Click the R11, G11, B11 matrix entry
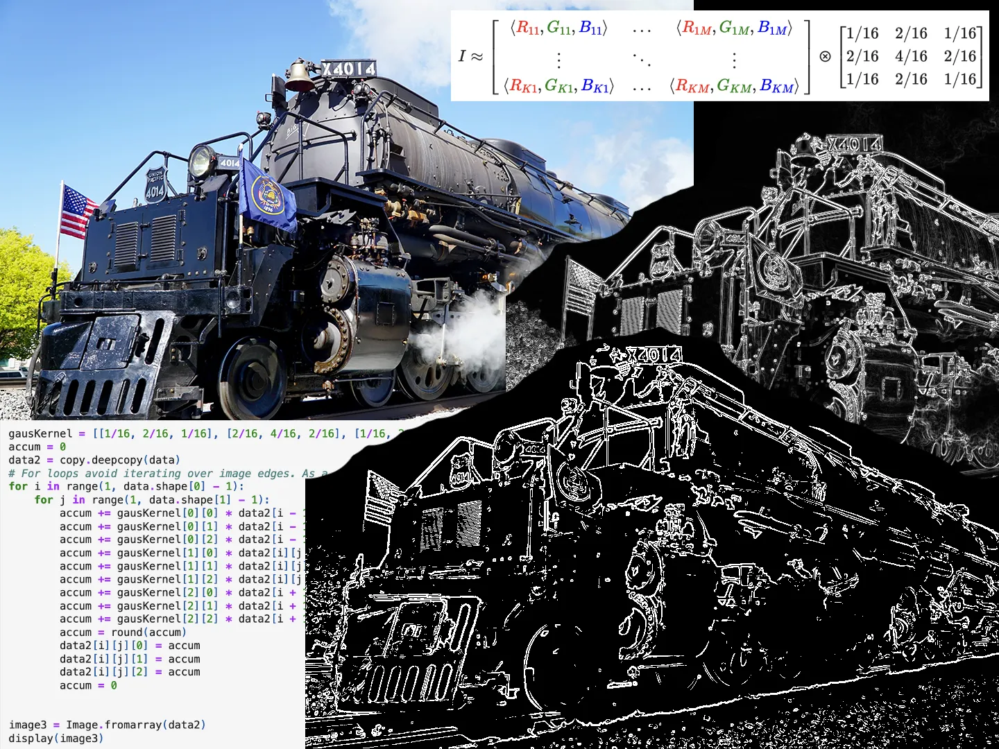Image resolution: width=999 pixels, height=749 pixels. tap(559, 28)
